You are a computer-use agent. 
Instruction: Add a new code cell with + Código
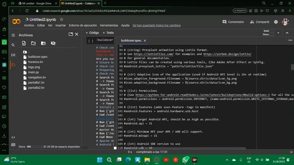[x=92, y=33]
